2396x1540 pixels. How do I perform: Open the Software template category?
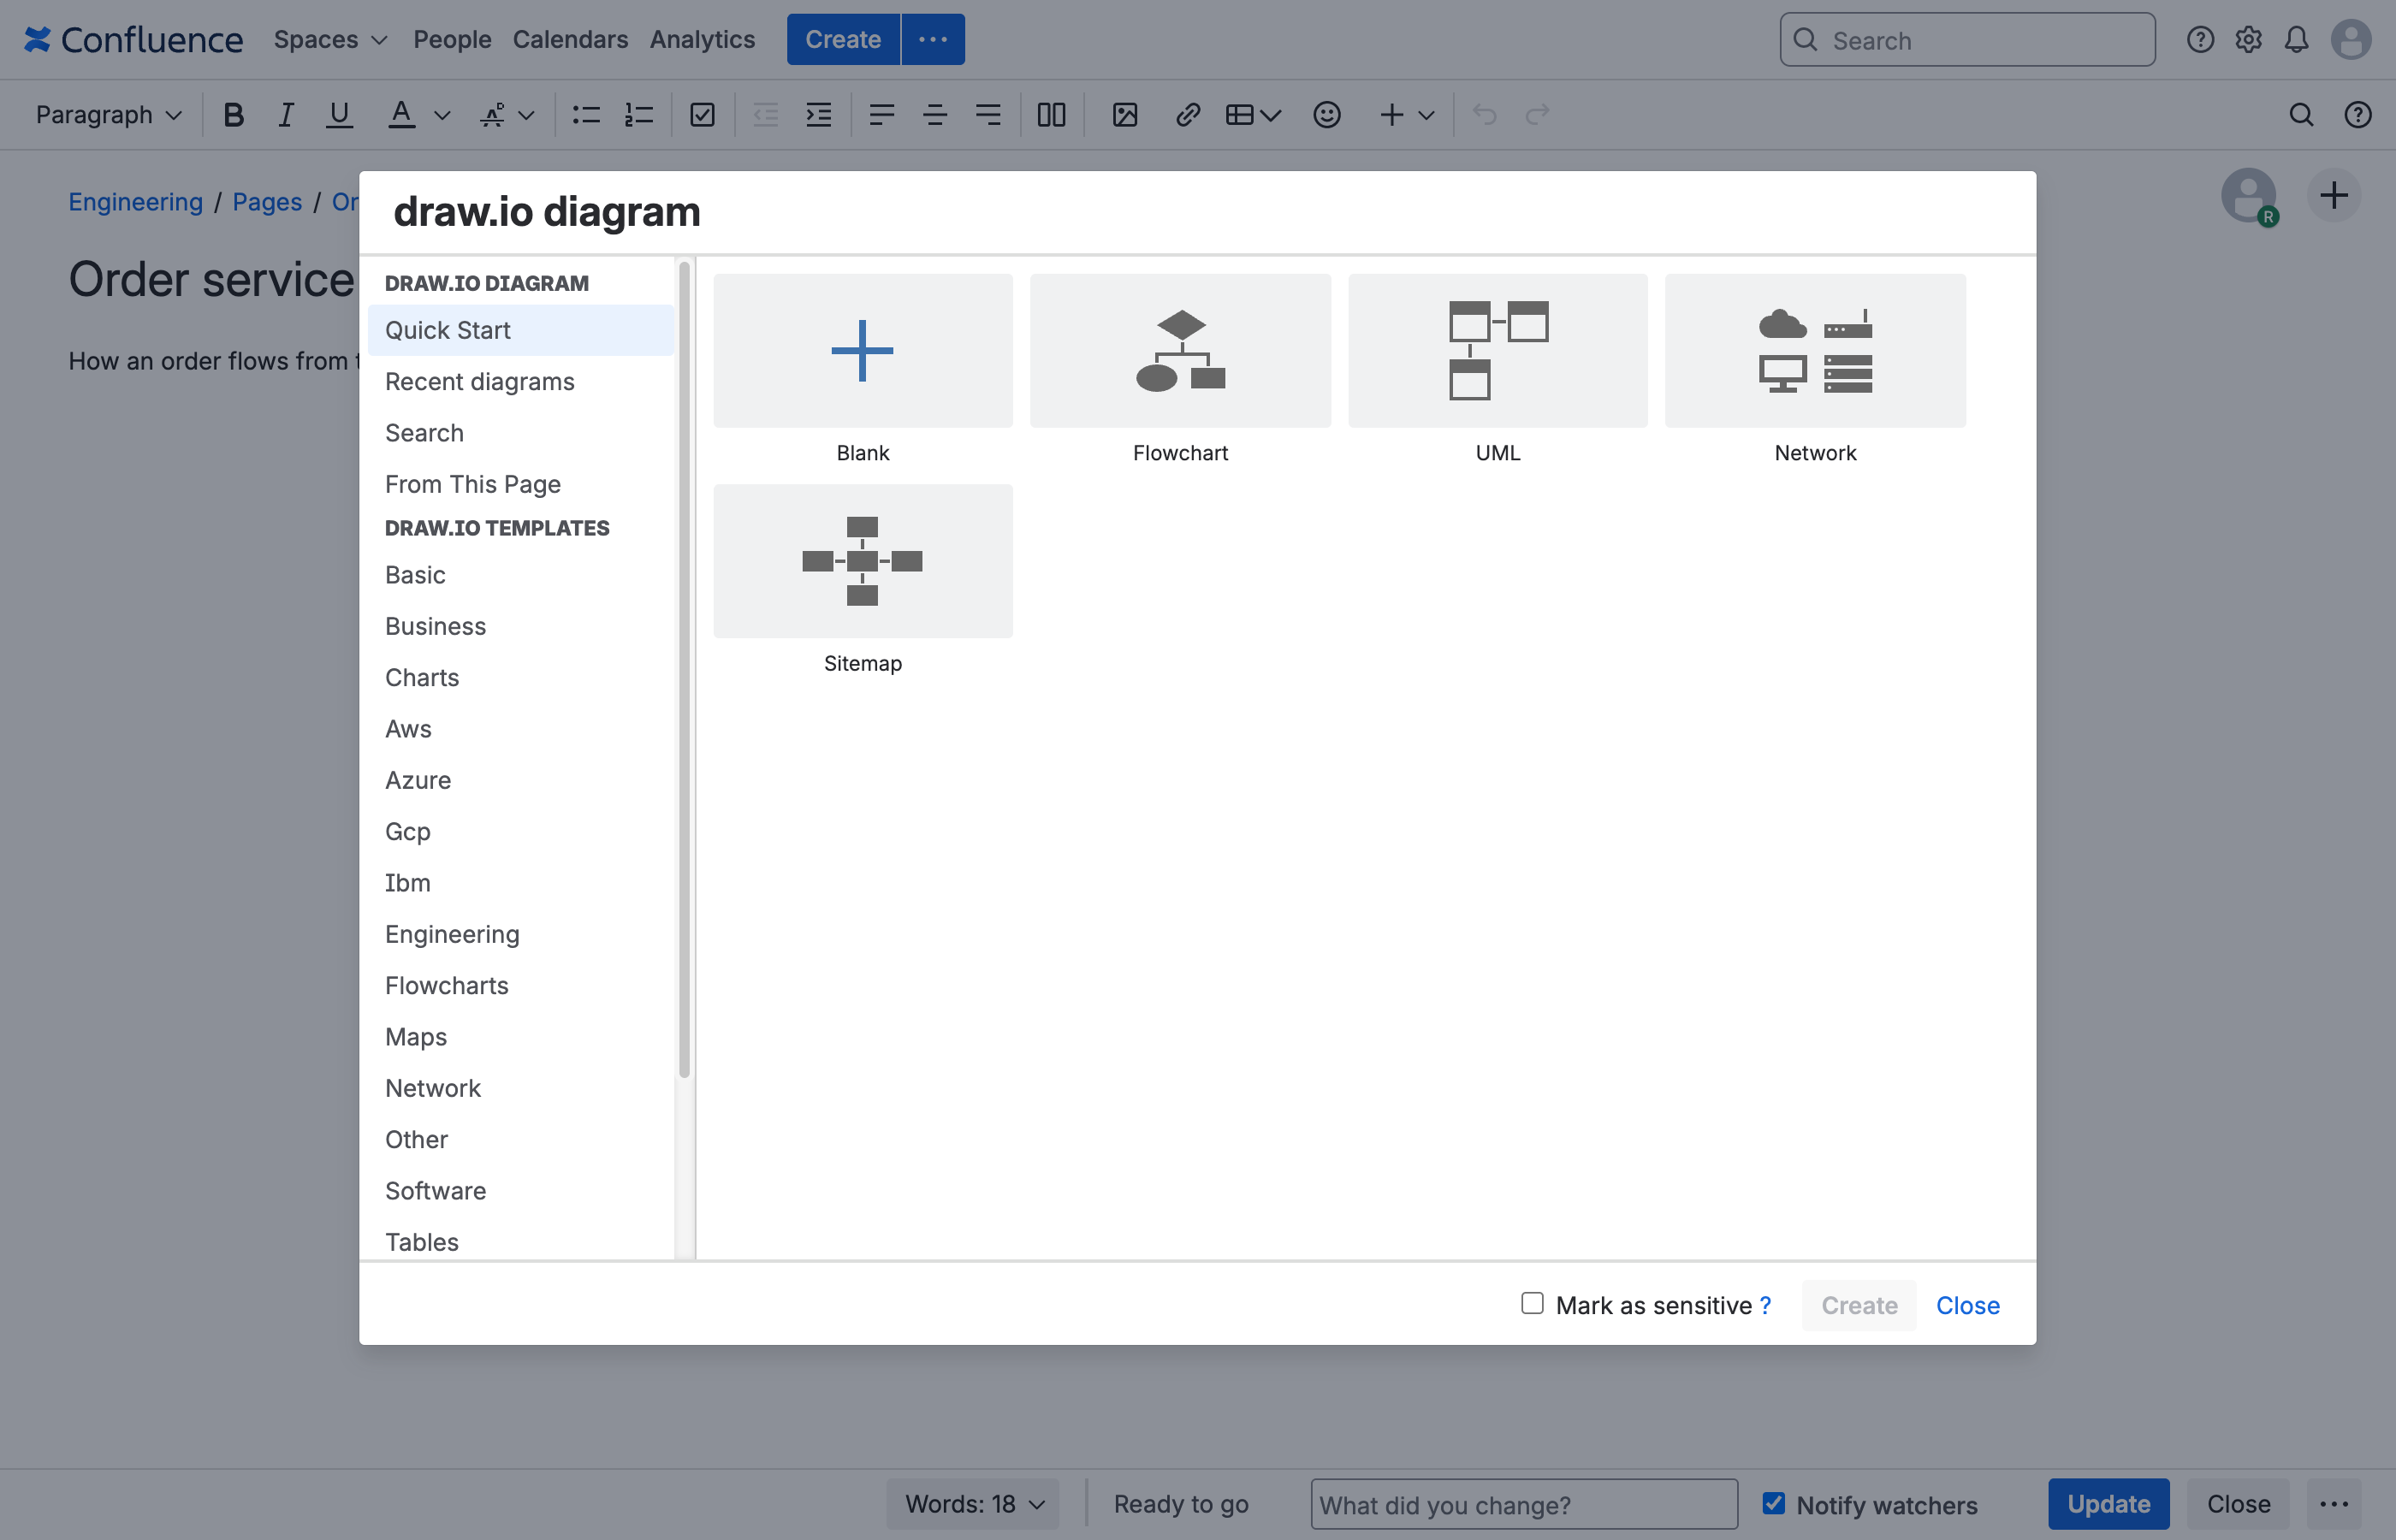pos(521,1190)
